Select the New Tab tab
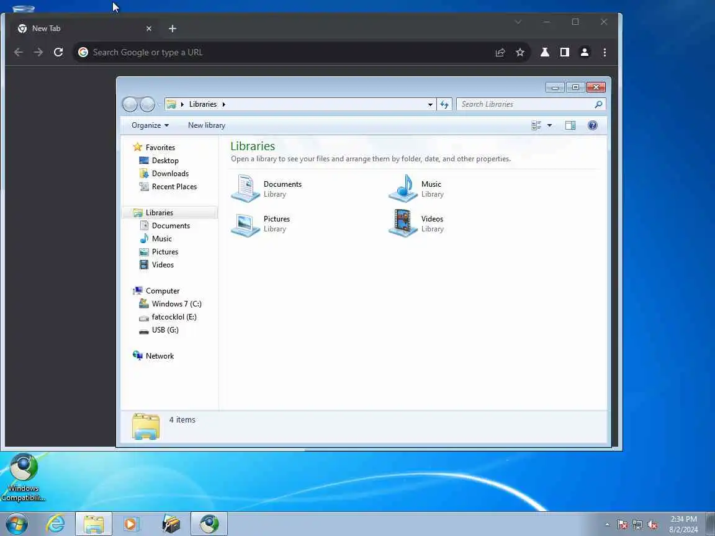The image size is (715, 536). (84, 29)
